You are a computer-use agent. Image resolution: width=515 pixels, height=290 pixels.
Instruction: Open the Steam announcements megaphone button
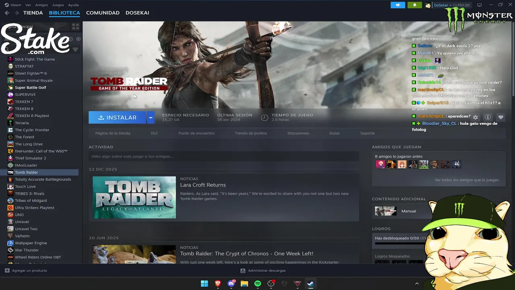[x=398, y=5]
